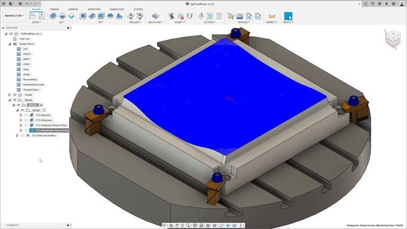Open the 2D panel dropdown
The width and height of the screenshot is (407, 229).
[x=62, y=22]
